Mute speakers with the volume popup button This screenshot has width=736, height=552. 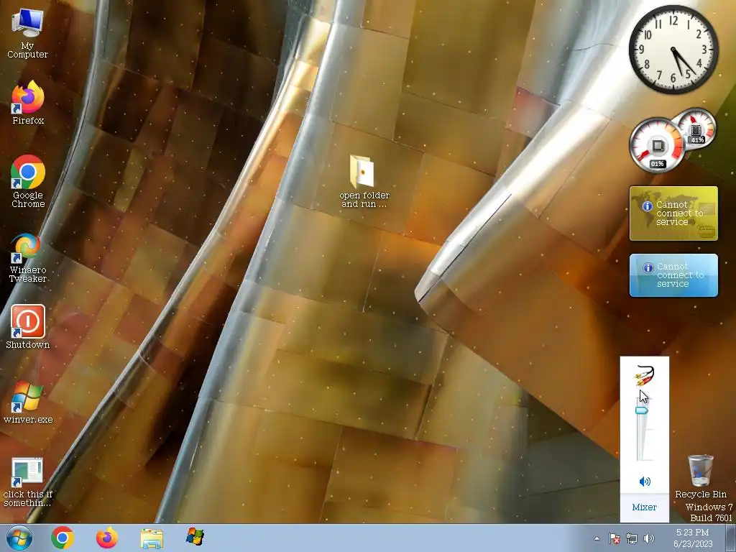pos(645,481)
